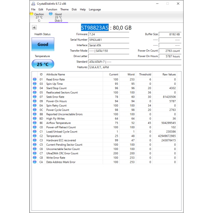Click the Firmware 7.24 field
The image size is (213, 213).
pos(109,34)
